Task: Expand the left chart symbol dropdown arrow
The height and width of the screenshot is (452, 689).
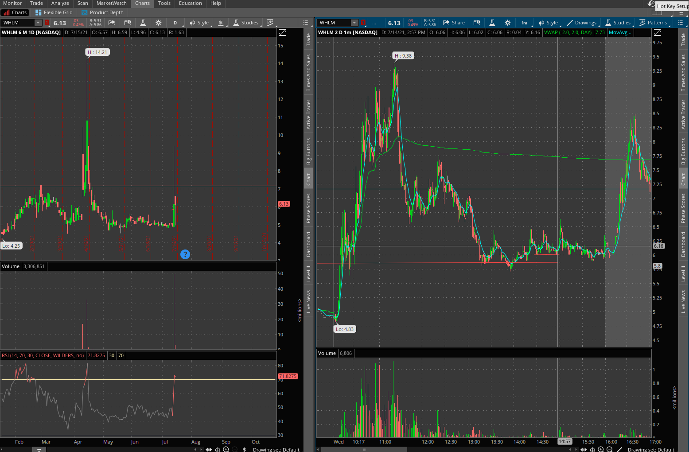Action: tap(38, 23)
